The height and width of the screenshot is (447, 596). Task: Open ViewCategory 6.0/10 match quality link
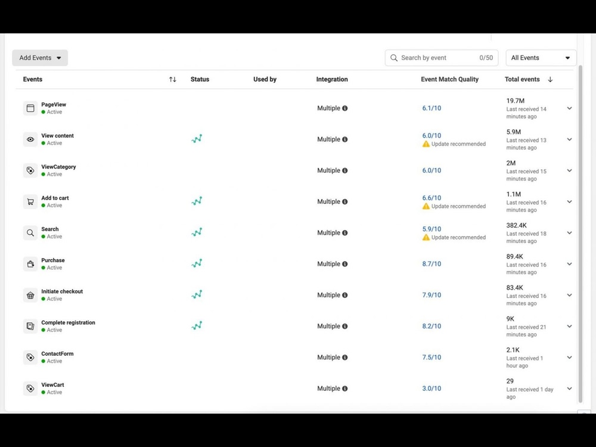pos(432,170)
